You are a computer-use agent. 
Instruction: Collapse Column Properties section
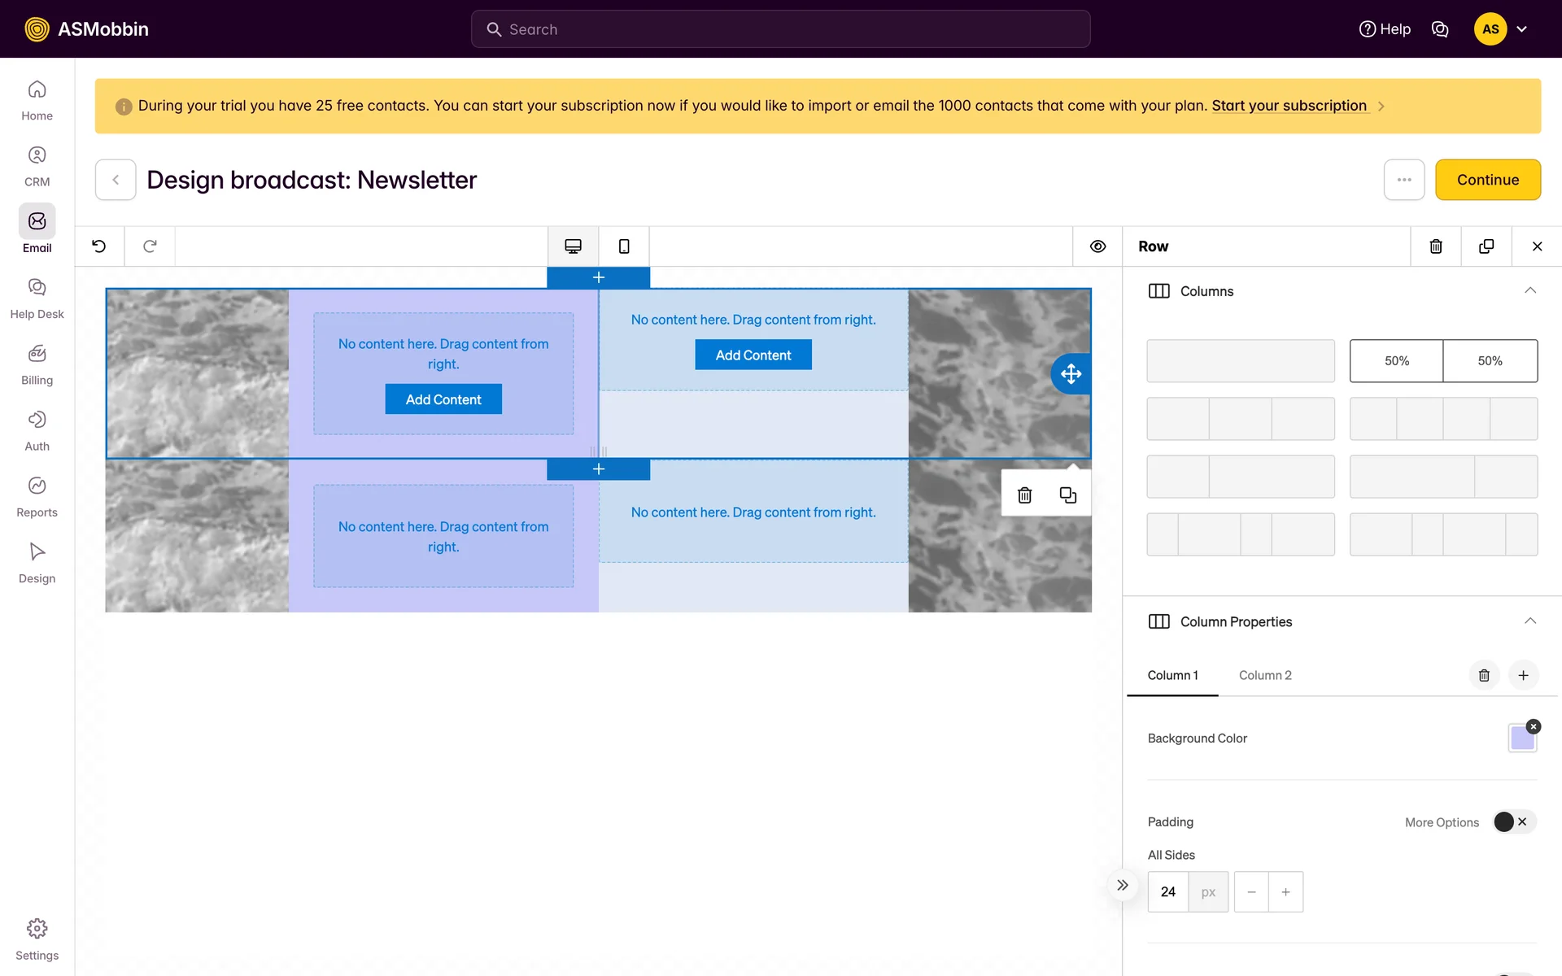coord(1530,621)
